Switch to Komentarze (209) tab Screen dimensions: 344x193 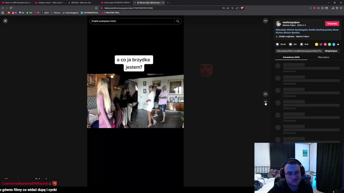(x=291, y=57)
